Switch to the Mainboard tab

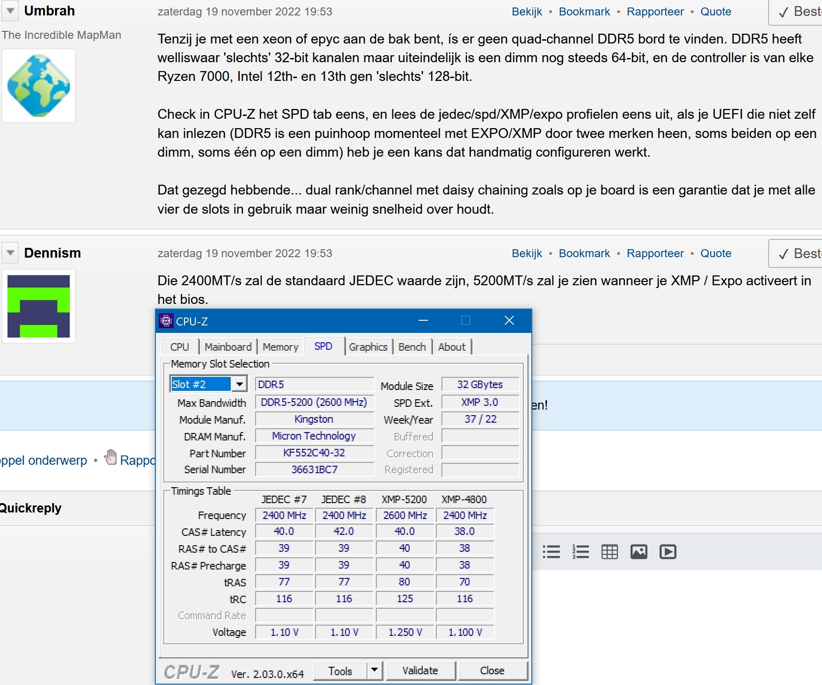coord(228,347)
